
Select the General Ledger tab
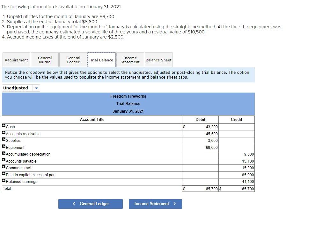pyautogui.click(x=73, y=60)
